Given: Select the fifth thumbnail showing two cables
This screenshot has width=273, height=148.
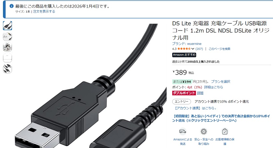Looking at the screenshot, I should [8, 69].
